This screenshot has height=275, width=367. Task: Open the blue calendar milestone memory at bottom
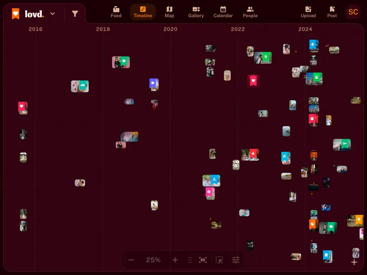coord(328,256)
